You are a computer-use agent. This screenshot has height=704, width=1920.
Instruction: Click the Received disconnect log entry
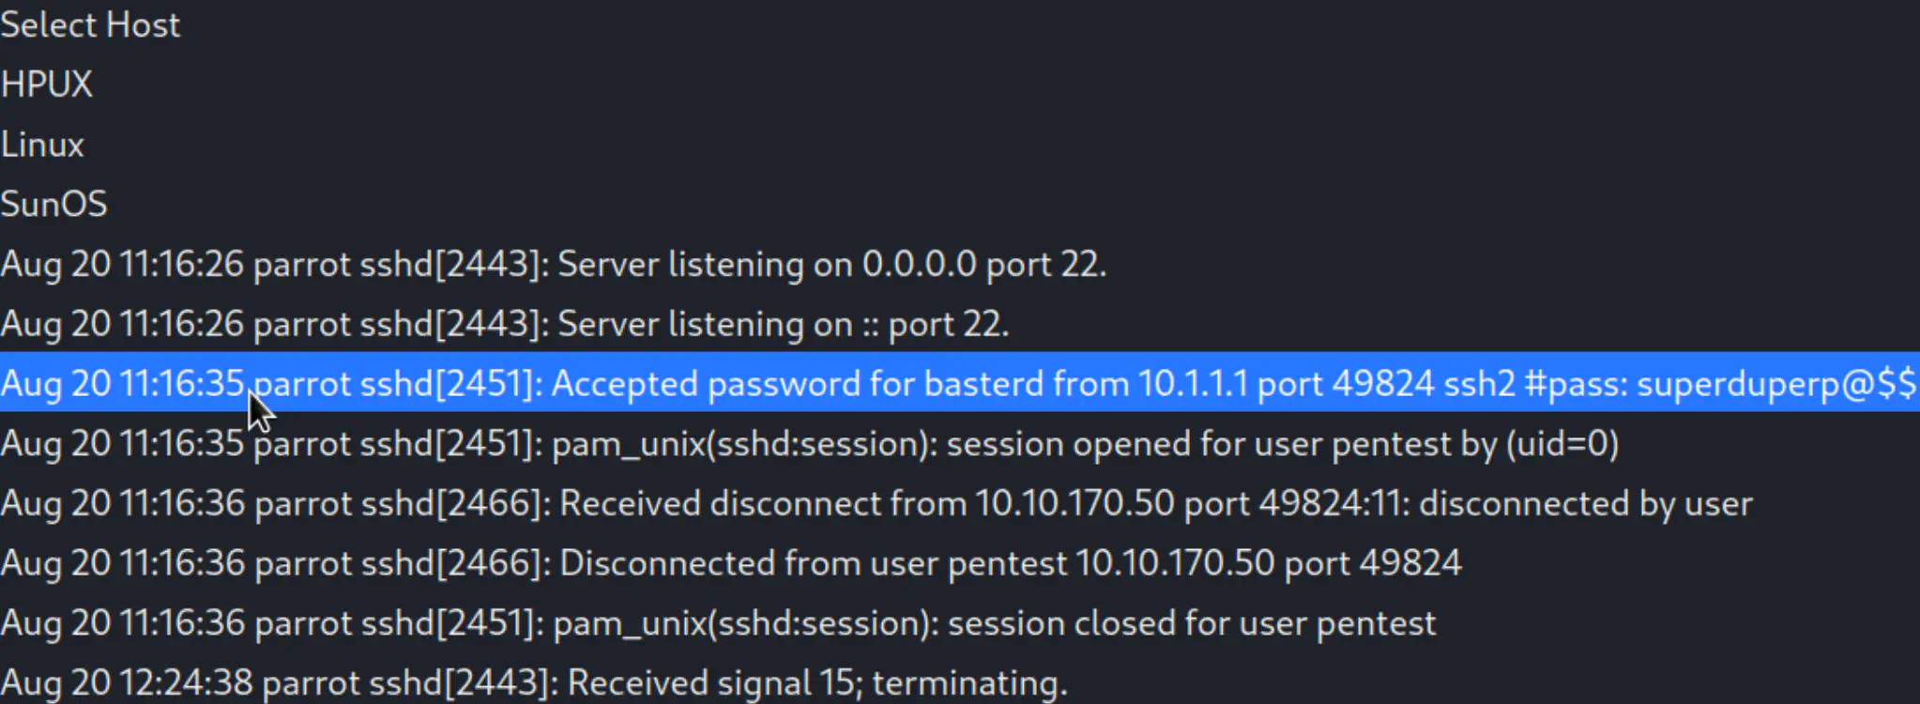pyautogui.click(x=876, y=504)
